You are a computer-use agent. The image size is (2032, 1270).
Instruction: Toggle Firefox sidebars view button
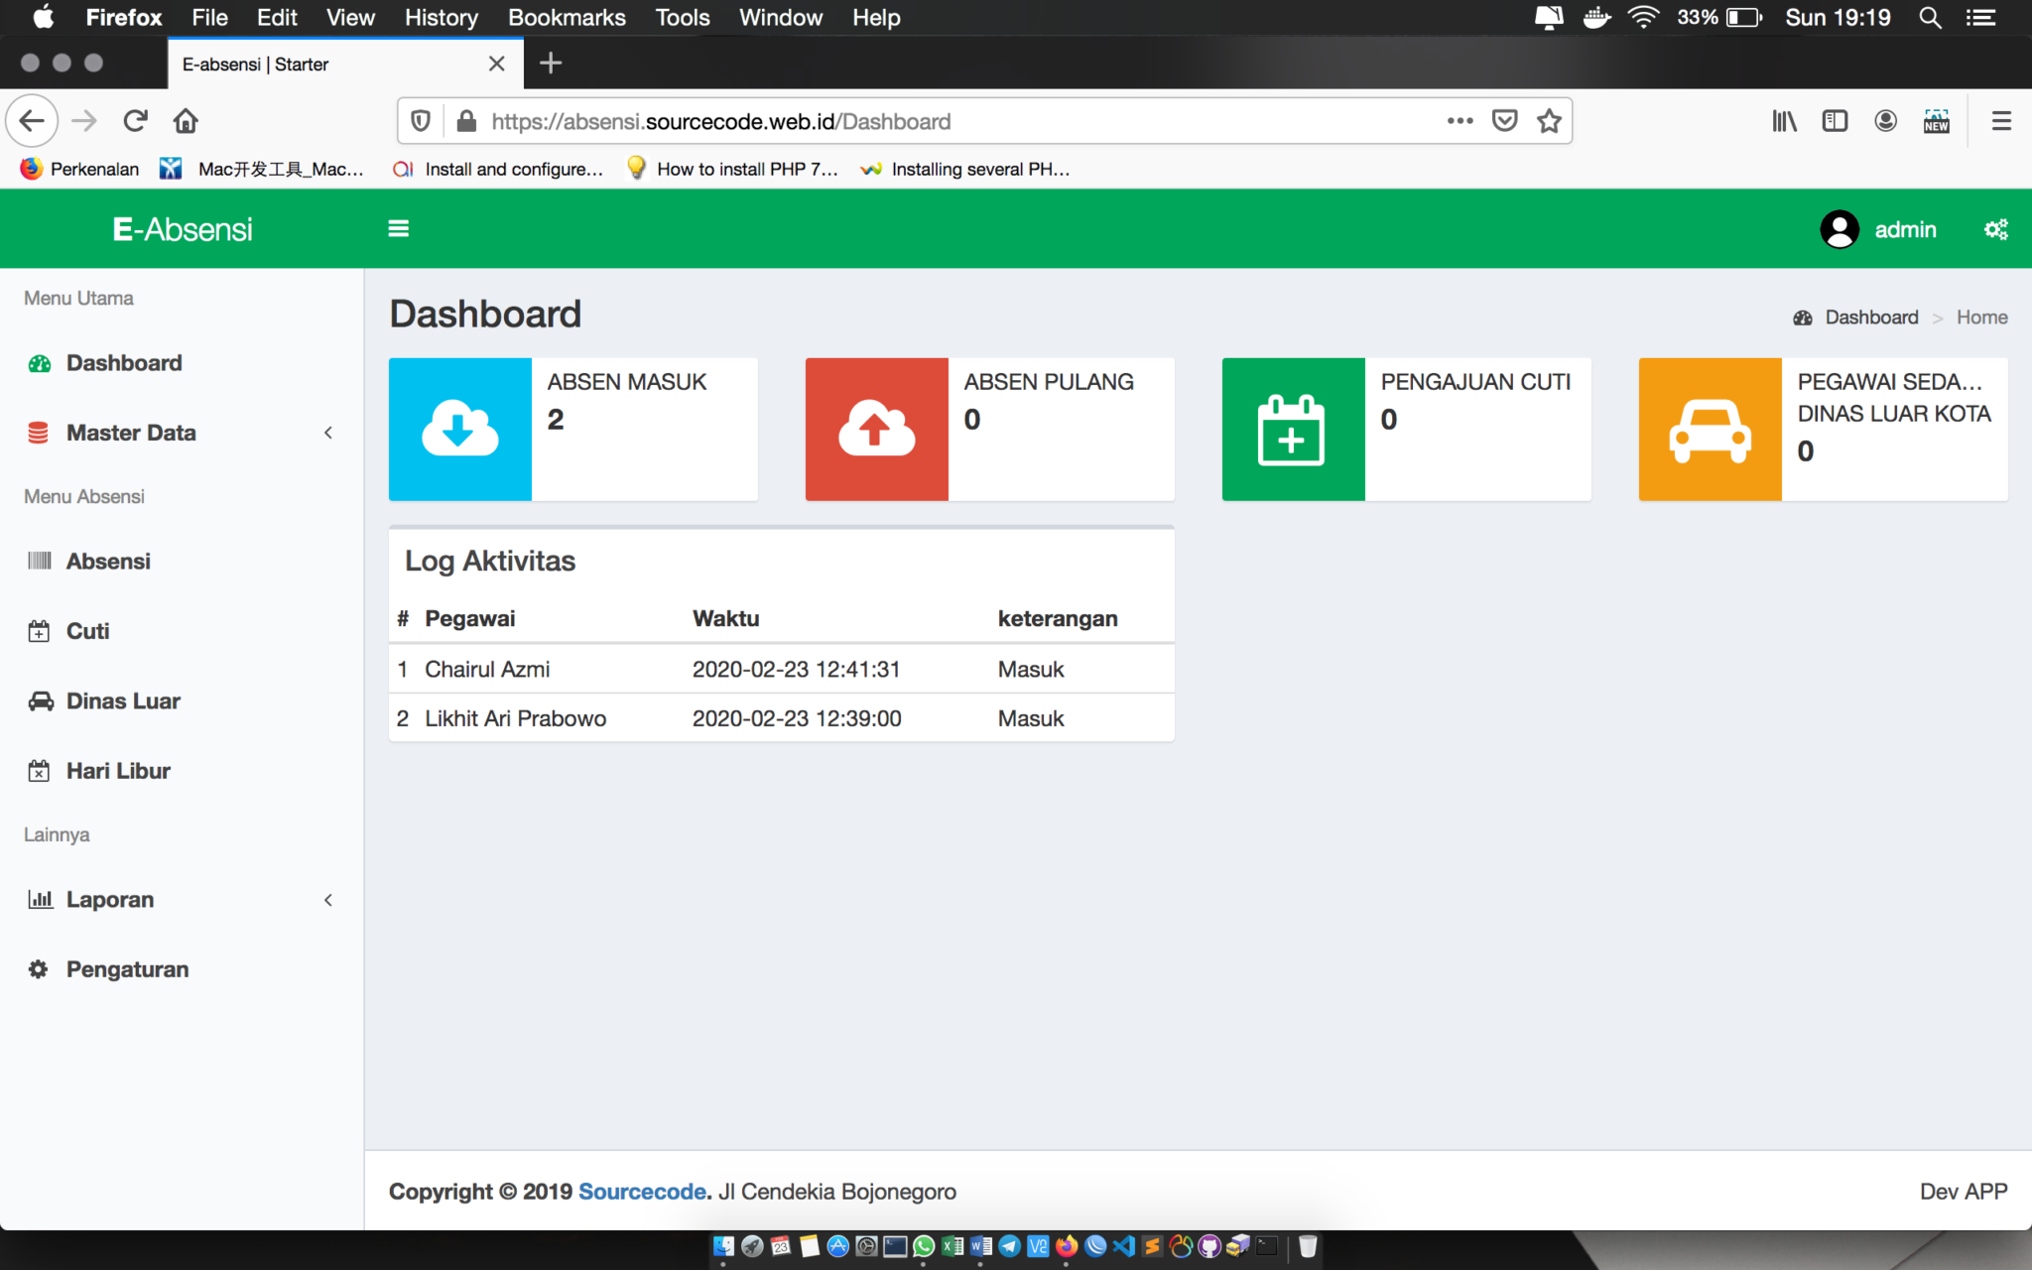[1835, 121]
